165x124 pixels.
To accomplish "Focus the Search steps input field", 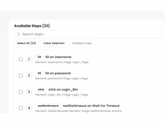I will 89,34.
